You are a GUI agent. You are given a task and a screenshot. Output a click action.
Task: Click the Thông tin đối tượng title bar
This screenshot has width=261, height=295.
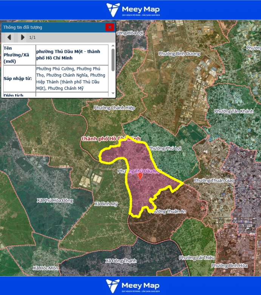click(53, 27)
